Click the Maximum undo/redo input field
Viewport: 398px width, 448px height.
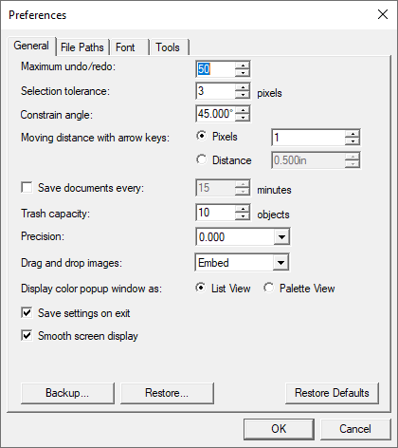point(216,69)
